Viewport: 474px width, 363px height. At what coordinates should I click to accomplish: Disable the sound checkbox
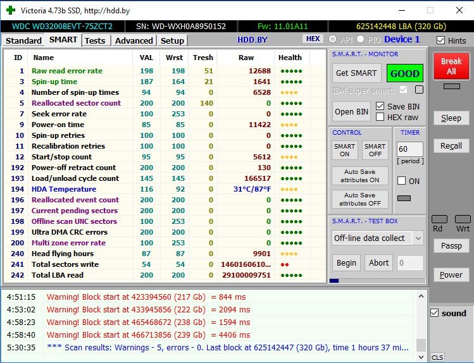434,313
